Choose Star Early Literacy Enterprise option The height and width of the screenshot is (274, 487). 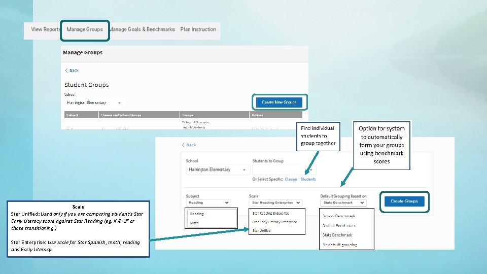pos(274,222)
